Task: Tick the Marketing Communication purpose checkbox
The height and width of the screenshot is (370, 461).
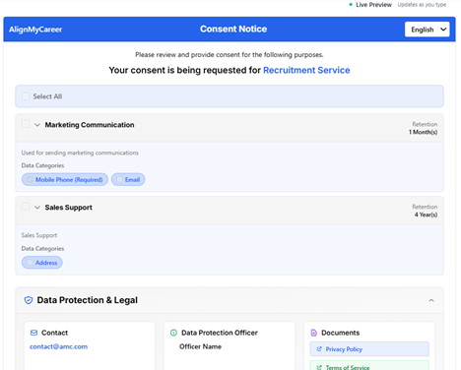Action: tap(26, 124)
